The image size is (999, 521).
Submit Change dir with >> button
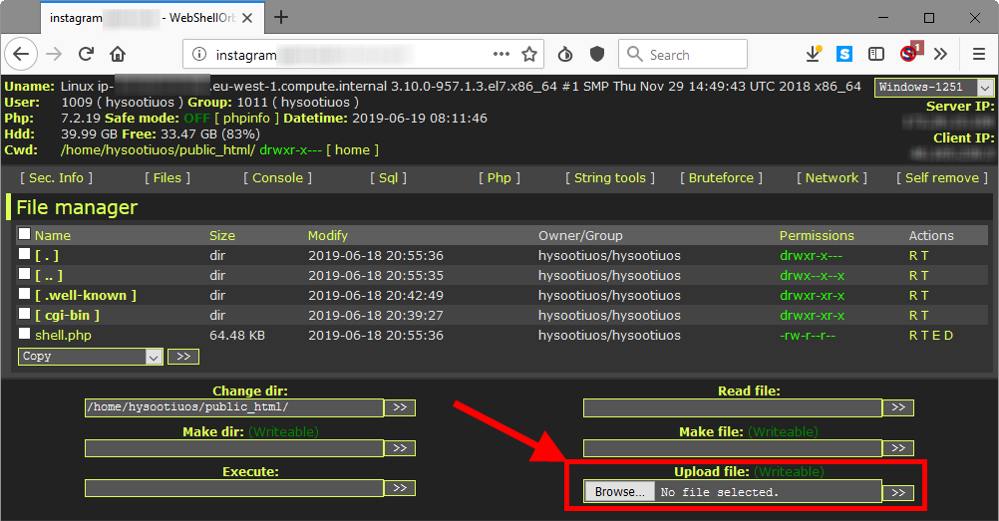coord(400,407)
